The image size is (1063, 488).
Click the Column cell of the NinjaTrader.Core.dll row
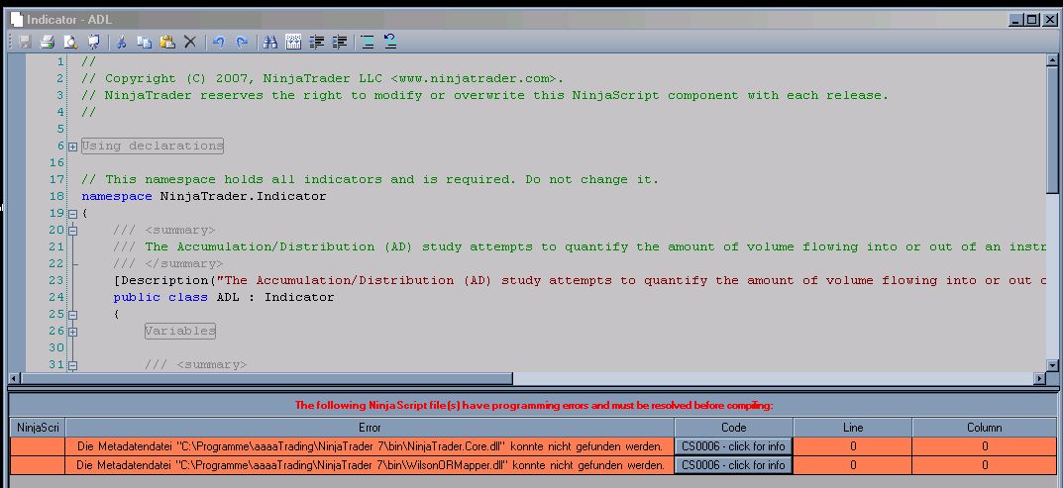click(x=985, y=446)
